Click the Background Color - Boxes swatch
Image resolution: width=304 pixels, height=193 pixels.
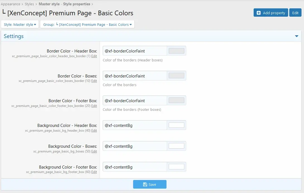click(176, 146)
